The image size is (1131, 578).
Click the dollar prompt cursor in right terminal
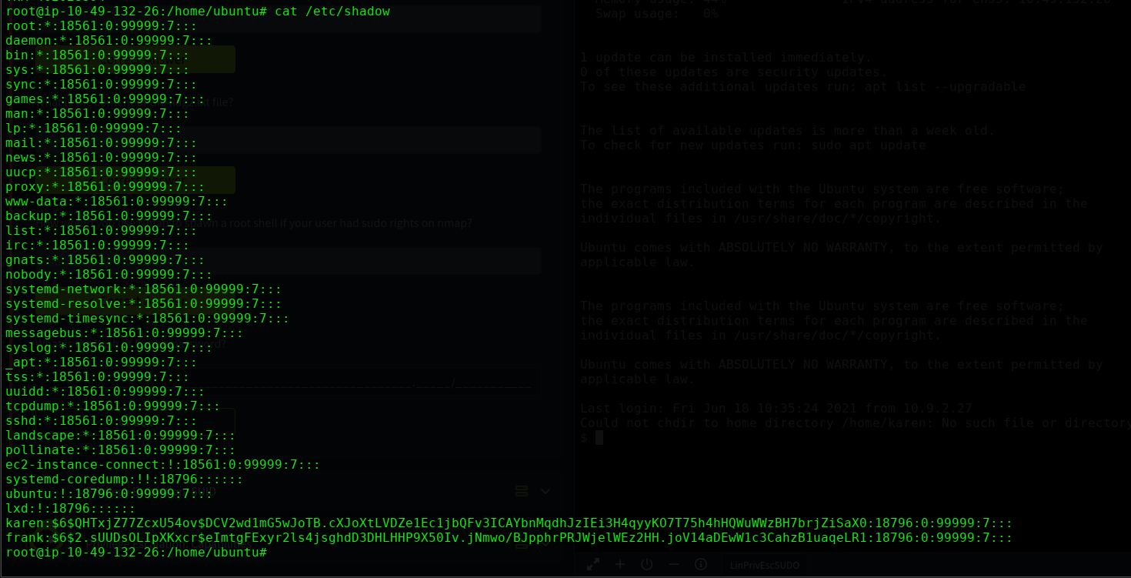(x=599, y=437)
